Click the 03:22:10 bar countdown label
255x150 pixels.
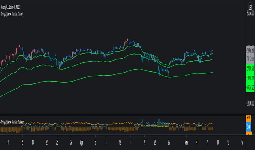pyautogui.click(x=250, y=58)
